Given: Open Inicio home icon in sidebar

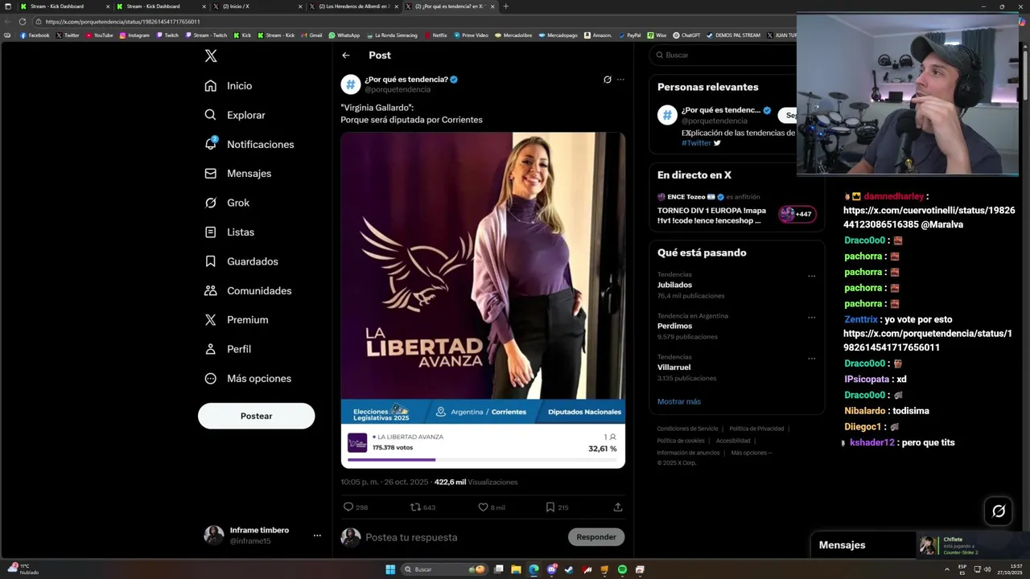Looking at the screenshot, I should click(x=210, y=86).
